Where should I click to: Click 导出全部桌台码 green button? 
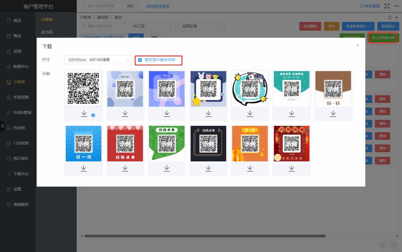(383, 38)
